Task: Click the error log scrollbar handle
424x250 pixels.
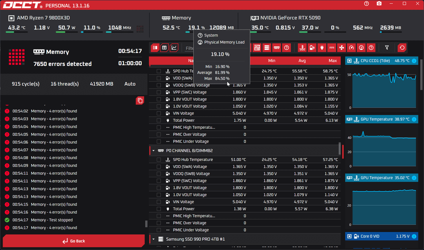Action: 146,224
